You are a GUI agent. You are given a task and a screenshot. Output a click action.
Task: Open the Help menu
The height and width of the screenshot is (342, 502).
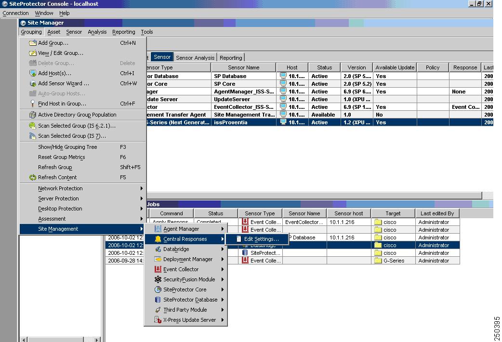pos(65,13)
